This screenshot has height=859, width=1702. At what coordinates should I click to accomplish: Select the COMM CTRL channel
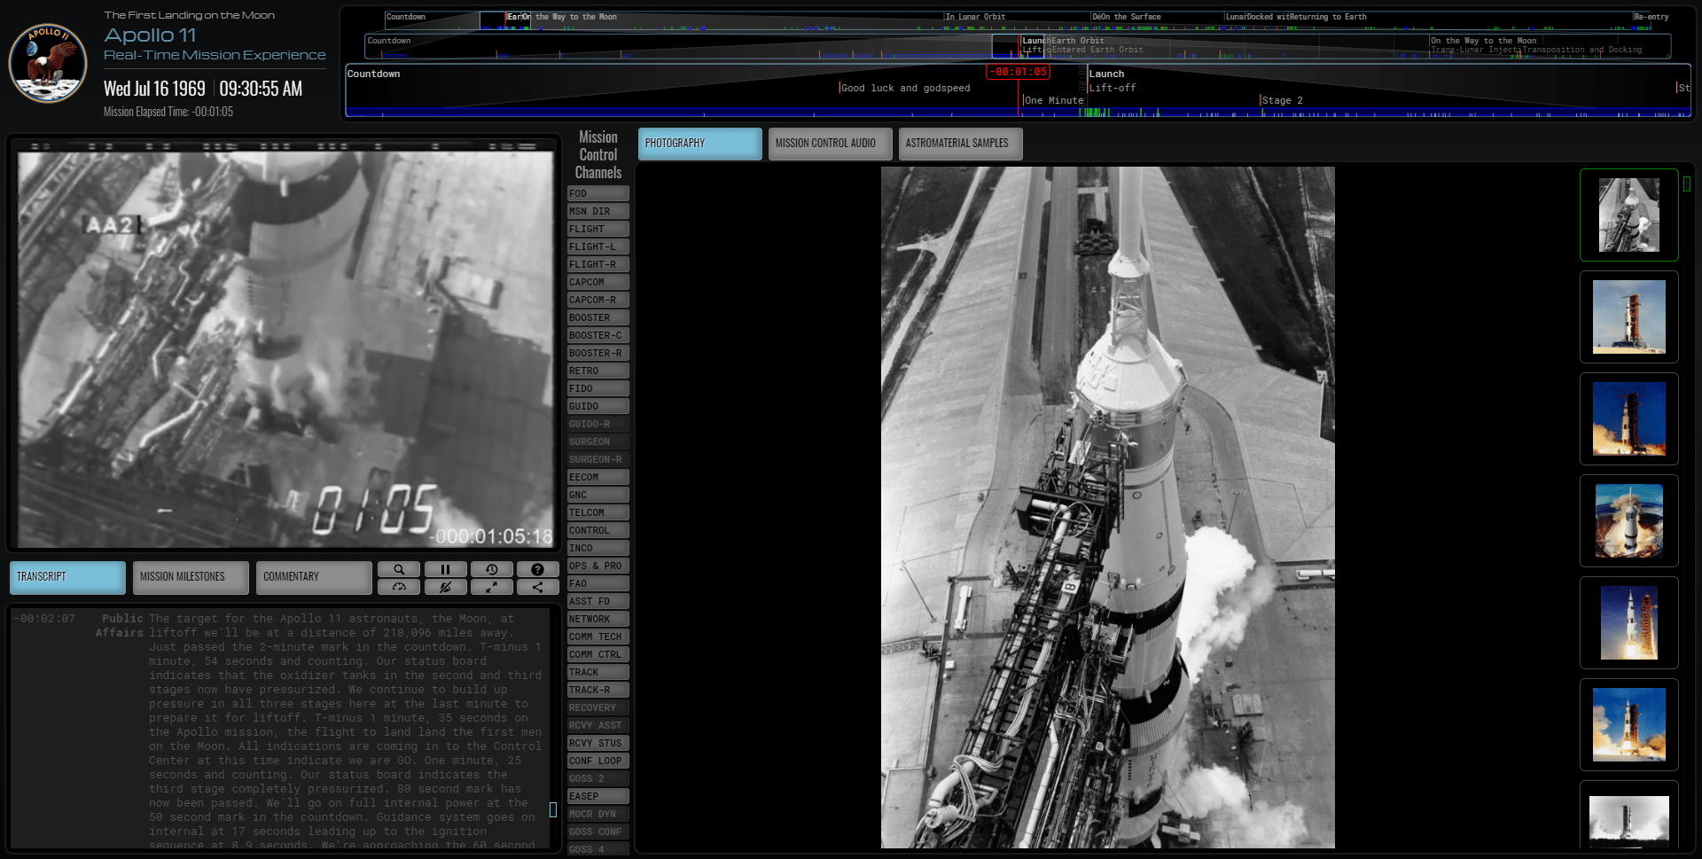598,654
